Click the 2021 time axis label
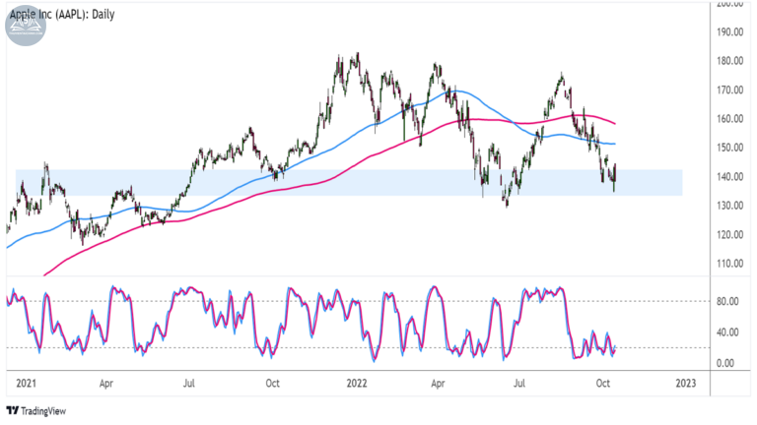Viewport: 757px width, 425px height. (x=26, y=383)
